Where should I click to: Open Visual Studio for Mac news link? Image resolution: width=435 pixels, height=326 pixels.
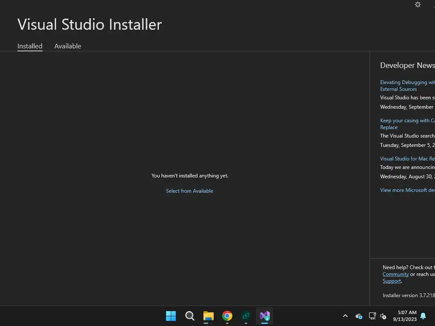407,159
